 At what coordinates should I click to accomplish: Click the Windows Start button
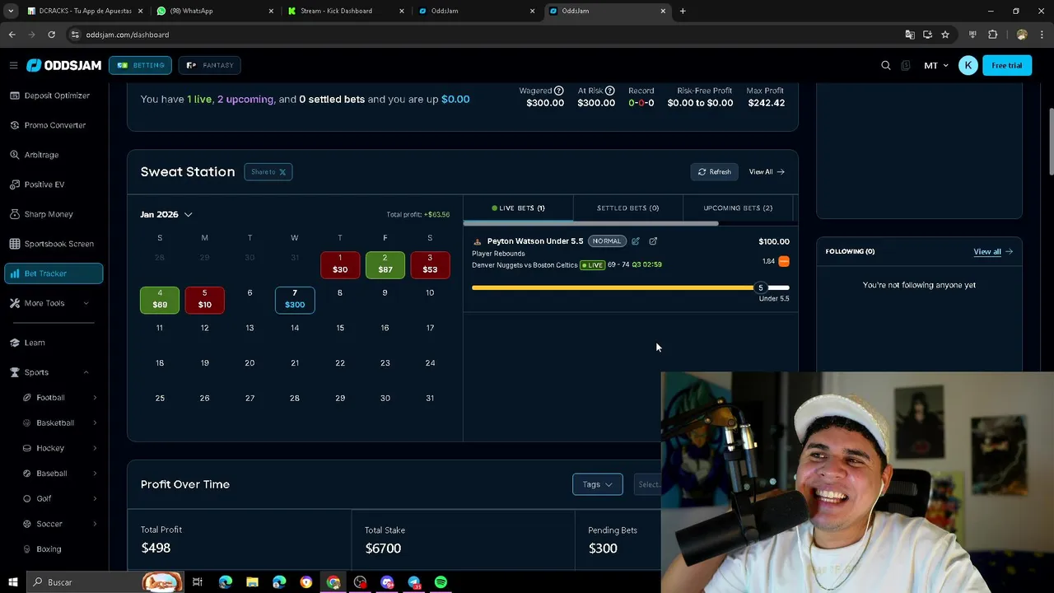coord(12,582)
